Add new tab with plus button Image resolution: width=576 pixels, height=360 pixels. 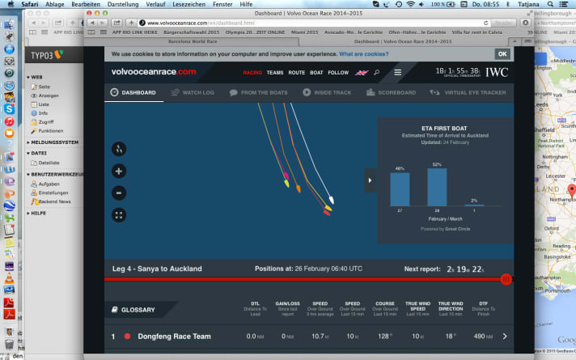(131, 23)
